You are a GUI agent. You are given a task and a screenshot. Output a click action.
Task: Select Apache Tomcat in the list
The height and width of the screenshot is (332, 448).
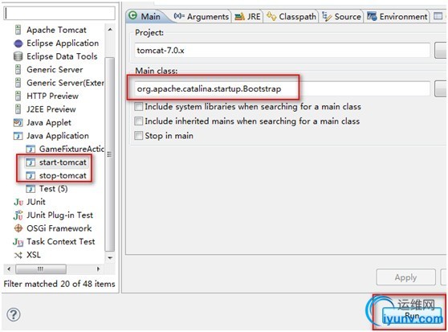tap(56, 30)
